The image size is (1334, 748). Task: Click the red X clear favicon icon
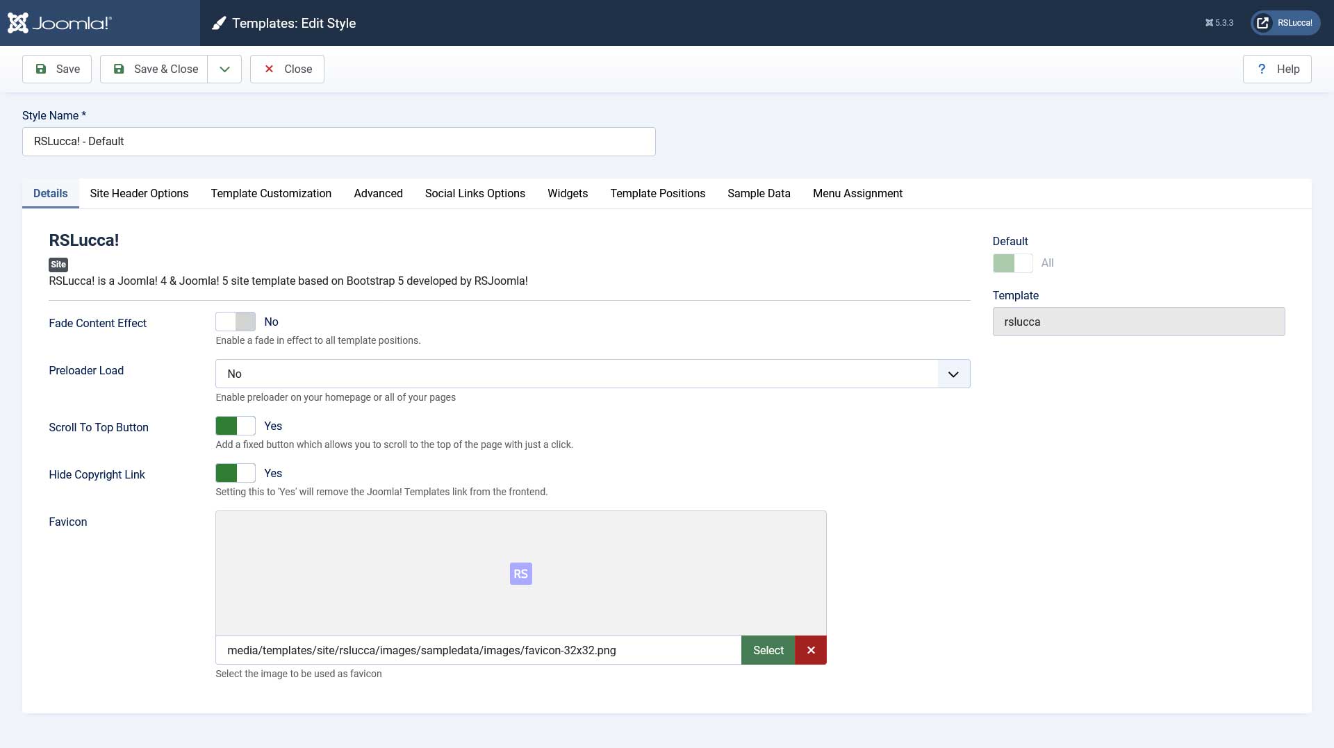click(x=811, y=650)
